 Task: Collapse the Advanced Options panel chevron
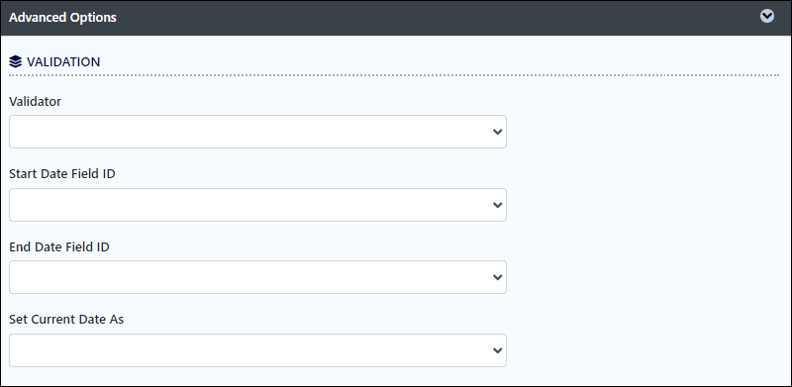(x=766, y=17)
